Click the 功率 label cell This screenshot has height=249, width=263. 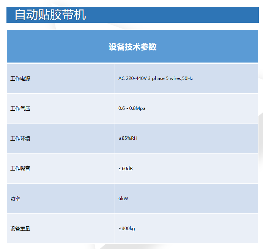61,199
